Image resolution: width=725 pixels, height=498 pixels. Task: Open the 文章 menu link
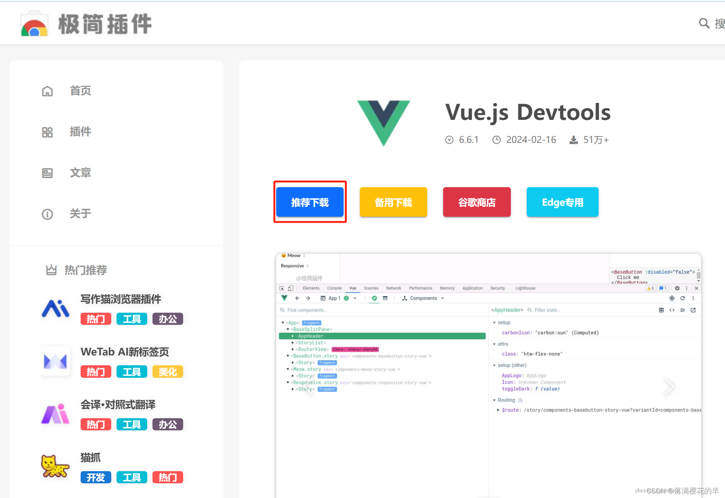pos(80,173)
